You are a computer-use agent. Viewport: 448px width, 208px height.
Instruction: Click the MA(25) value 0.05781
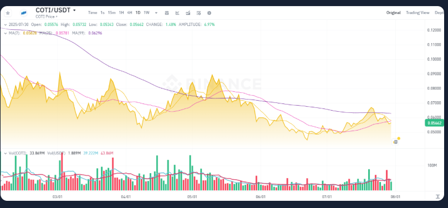pos(63,33)
